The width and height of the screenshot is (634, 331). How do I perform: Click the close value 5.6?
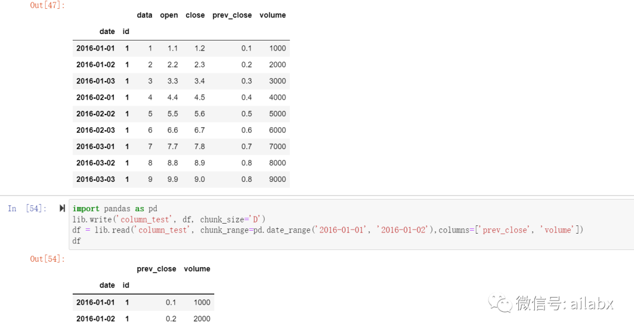pos(200,114)
